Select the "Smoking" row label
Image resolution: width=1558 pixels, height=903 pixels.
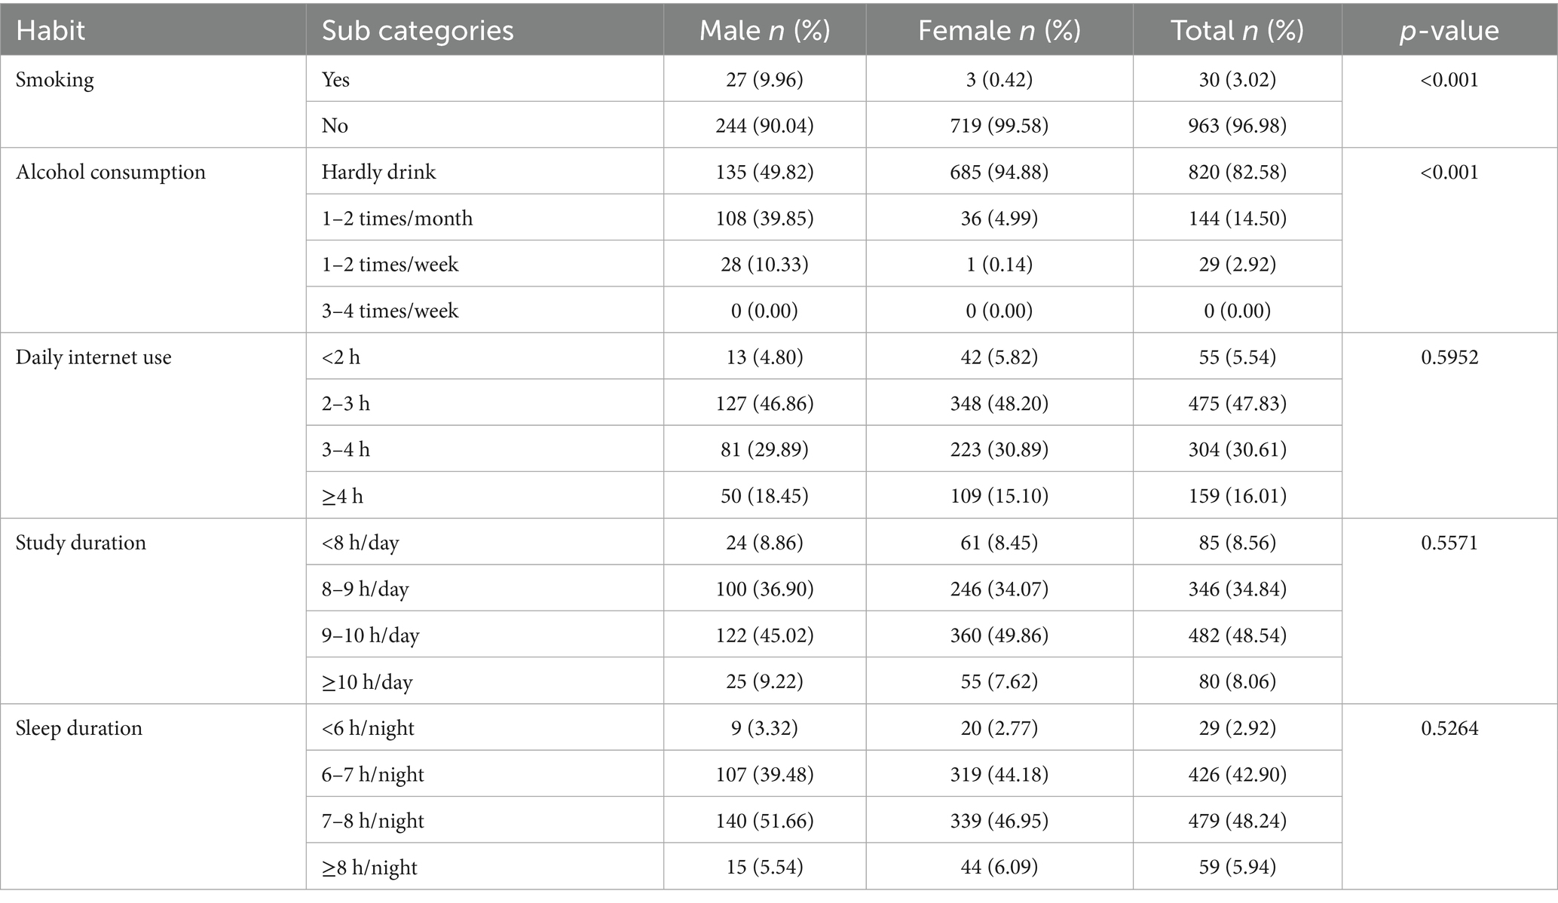click(x=55, y=80)
